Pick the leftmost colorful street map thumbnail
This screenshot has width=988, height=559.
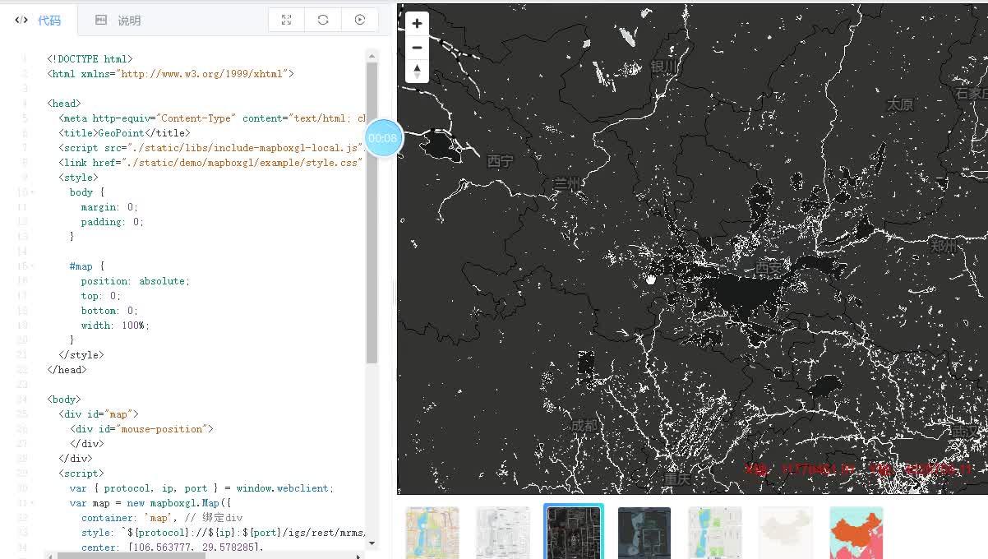click(432, 533)
